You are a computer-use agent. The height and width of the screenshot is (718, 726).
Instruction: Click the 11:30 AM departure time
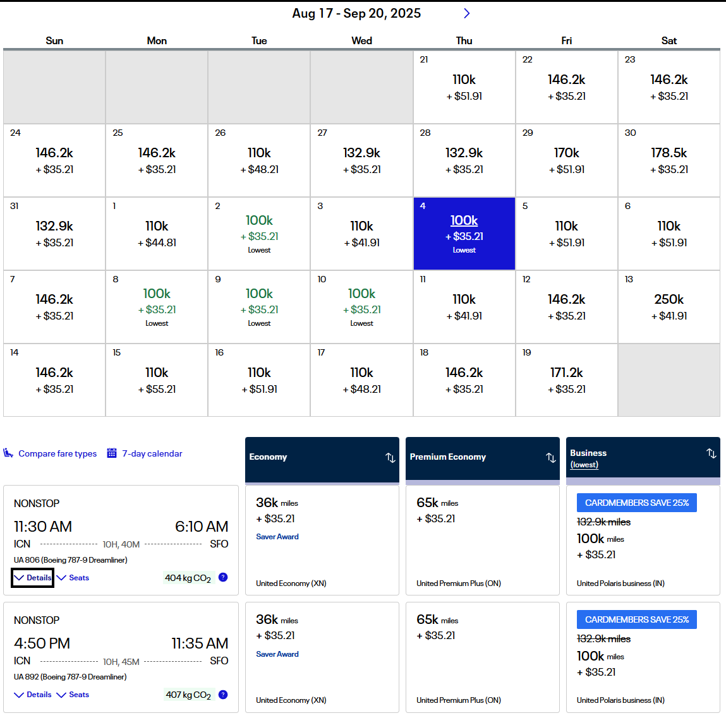(x=42, y=527)
